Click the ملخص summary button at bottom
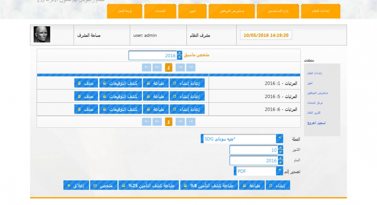Image resolution: width=377 pixels, height=205 pixels. coord(103,185)
